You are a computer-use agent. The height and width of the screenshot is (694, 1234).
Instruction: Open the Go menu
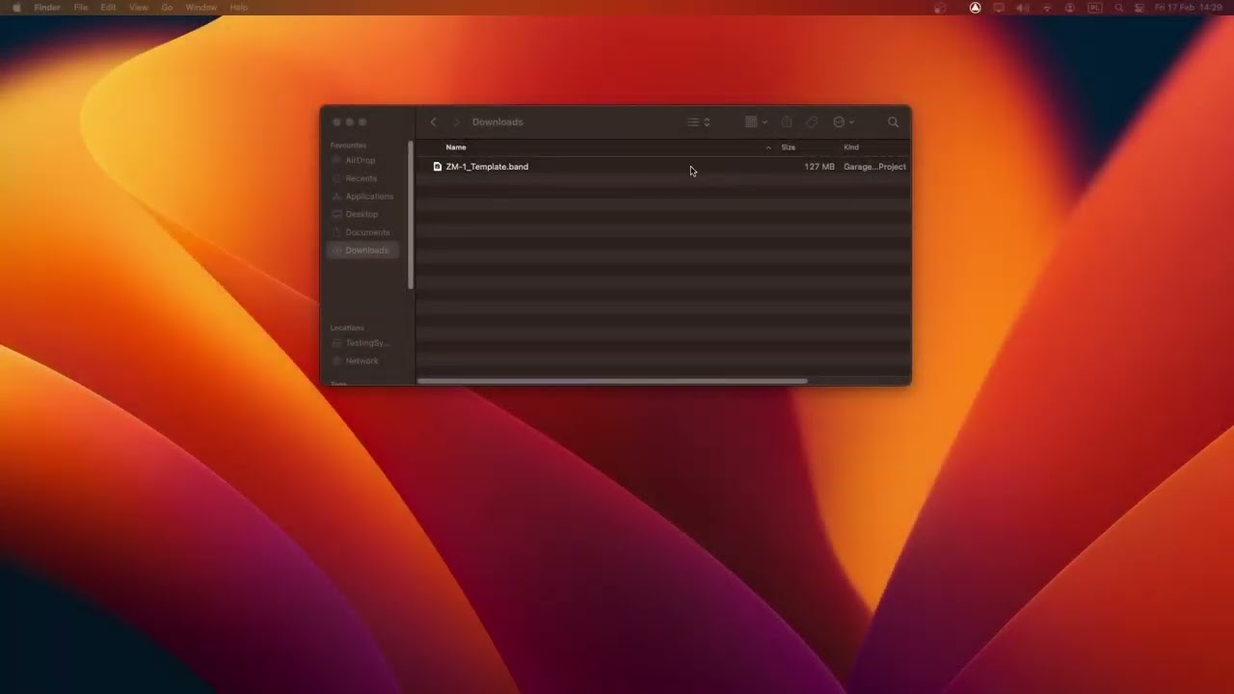tap(167, 8)
